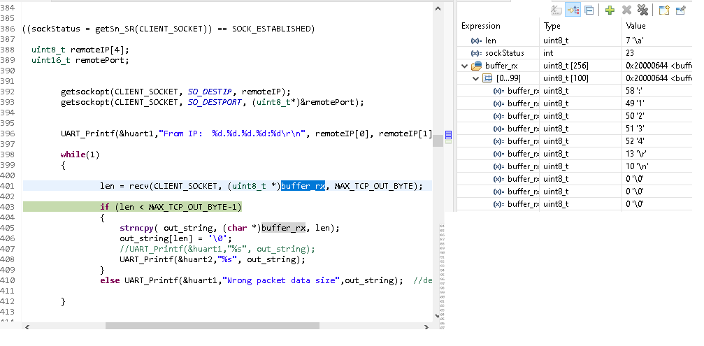The height and width of the screenshot is (346, 704).
Task: Open a new Expressions view icon
Action: click(663, 10)
